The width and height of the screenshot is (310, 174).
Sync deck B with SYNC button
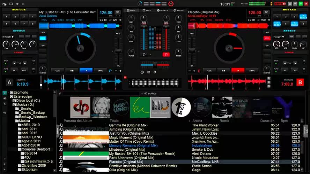(252, 71)
